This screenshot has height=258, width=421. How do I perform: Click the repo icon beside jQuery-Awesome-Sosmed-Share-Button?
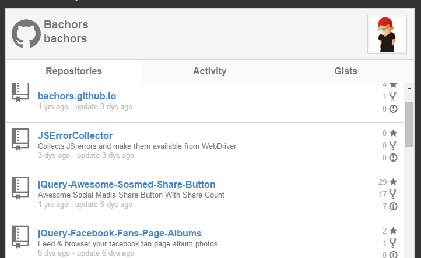20,189
